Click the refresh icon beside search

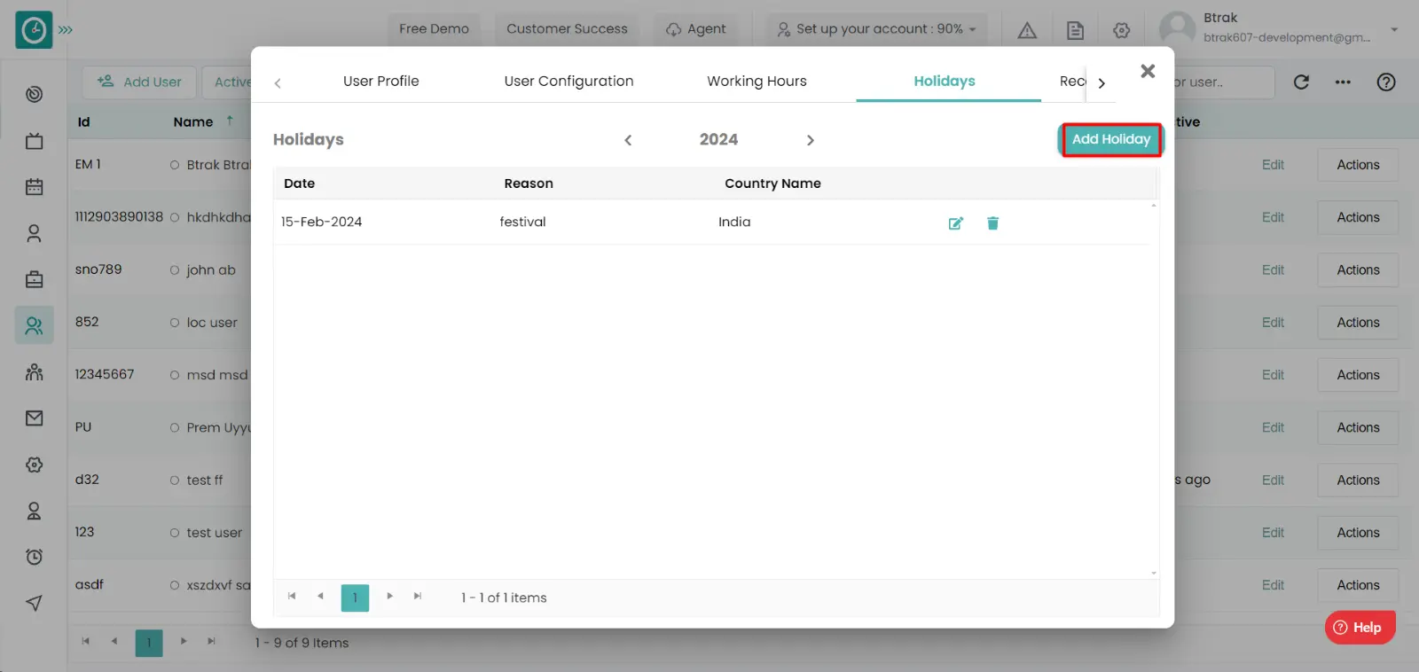pyautogui.click(x=1301, y=82)
